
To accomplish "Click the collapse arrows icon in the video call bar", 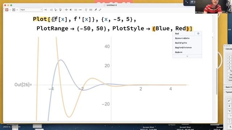I will coord(187,2).
